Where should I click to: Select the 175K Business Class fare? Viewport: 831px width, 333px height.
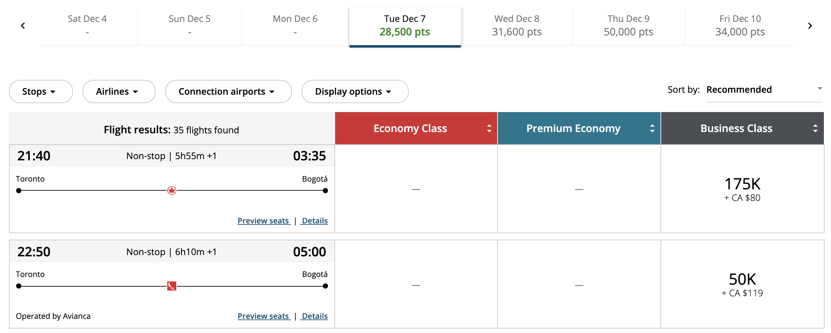(742, 189)
